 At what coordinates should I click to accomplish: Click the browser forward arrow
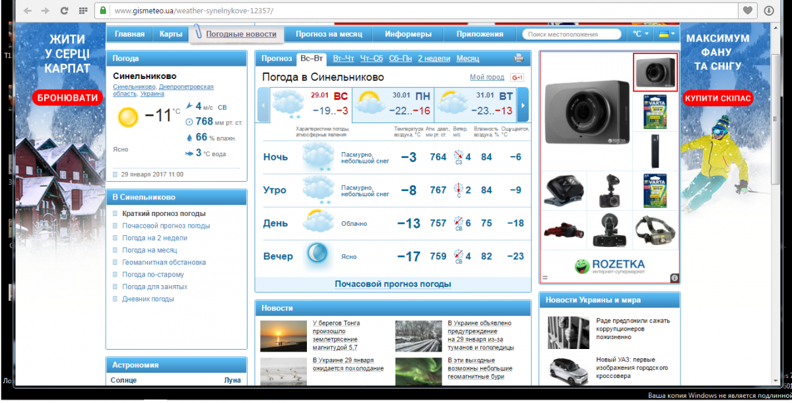pyautogui.click(x=45, y=11)
